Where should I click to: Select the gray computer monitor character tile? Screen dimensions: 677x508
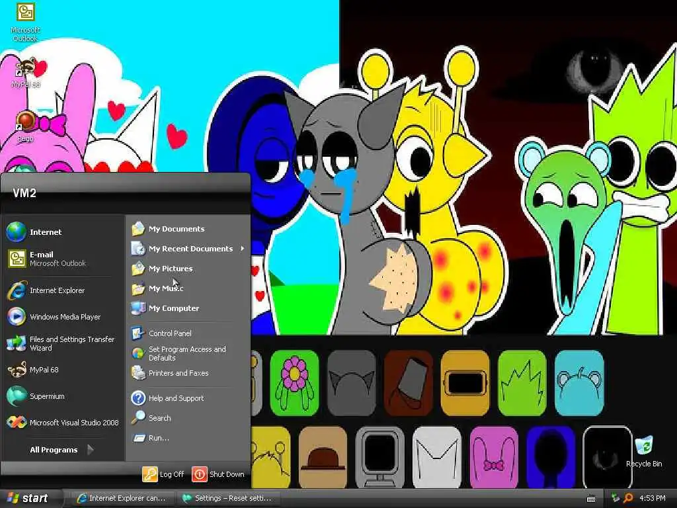click(x=379, y=458)
